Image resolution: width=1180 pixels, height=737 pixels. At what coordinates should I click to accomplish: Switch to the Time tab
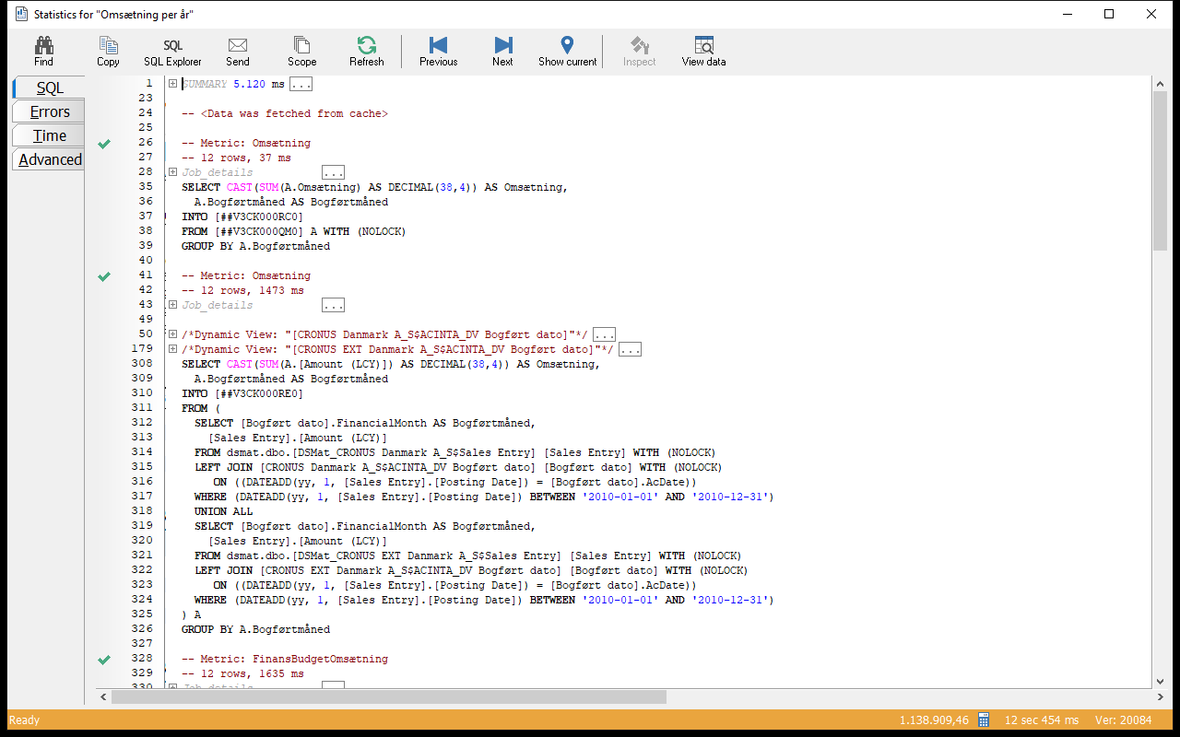point(49,135)
